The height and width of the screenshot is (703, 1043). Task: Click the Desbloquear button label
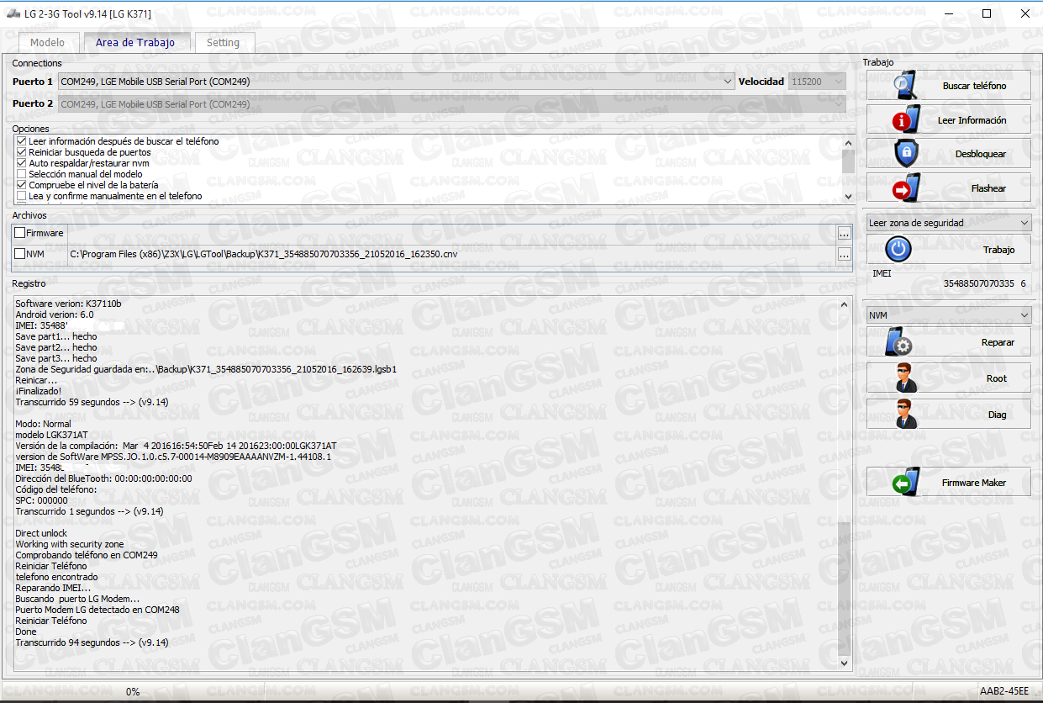[x=980, y=155]
